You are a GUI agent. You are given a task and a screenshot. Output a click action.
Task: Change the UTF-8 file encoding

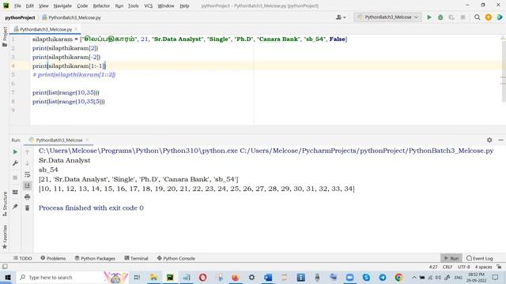click(464, 267)
